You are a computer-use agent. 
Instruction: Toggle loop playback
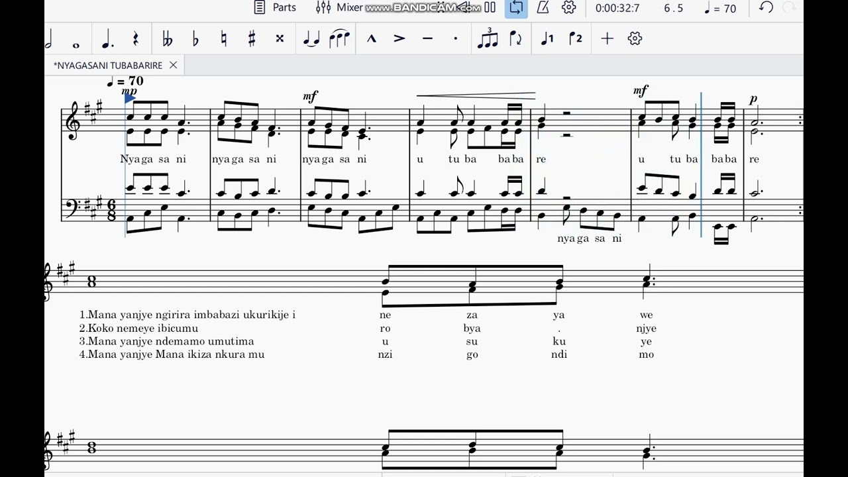coord(516,8)
